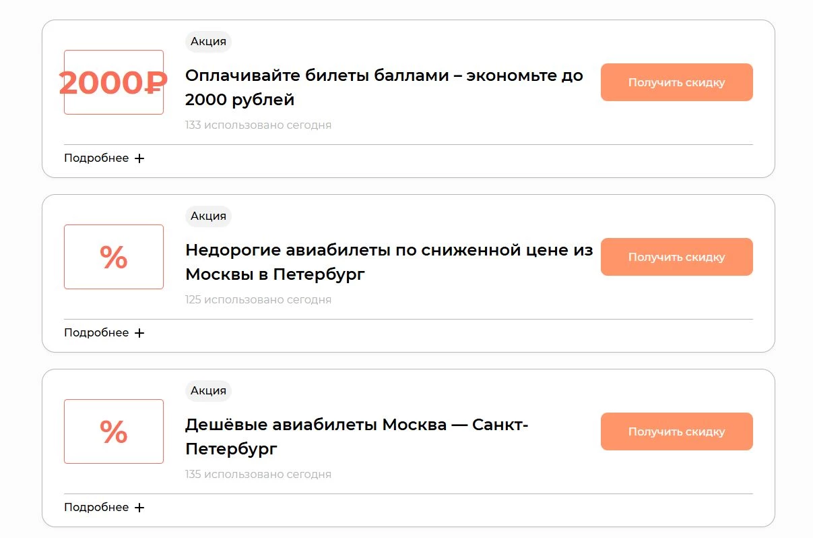This screenshot has height=538, width=813.
Task: Click plus icon under the 2000 рублей offer
Action: click(x=139, y=158)
